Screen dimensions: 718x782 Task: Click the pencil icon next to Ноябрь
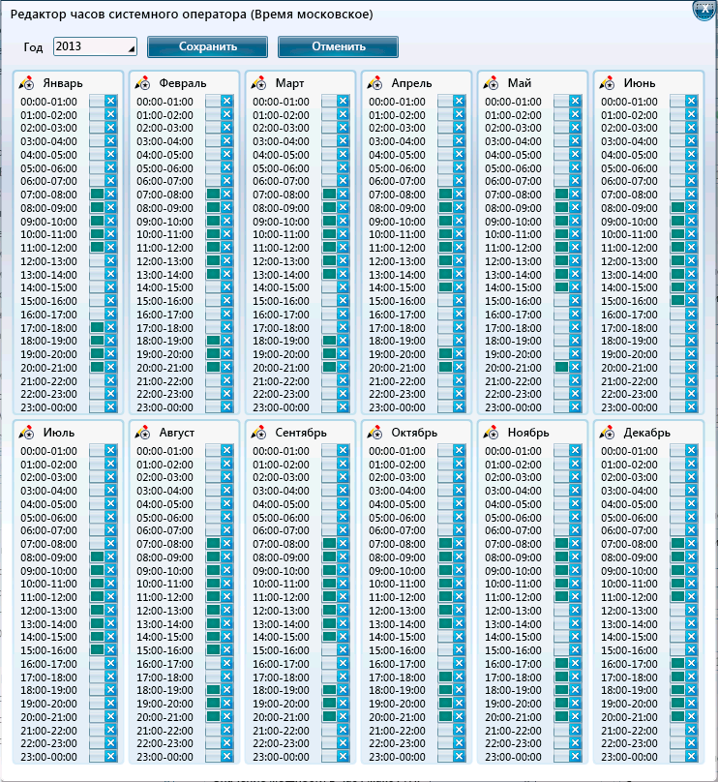(491, 433)
